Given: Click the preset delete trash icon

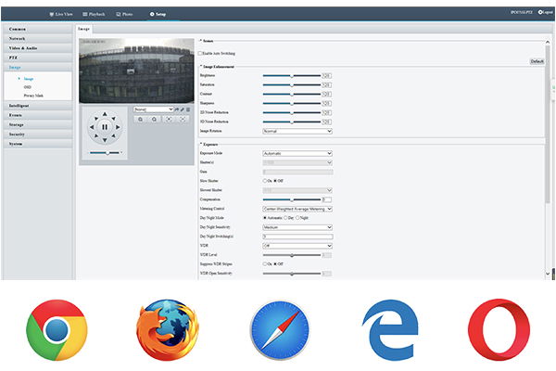Looking at the screenshot, I should pyautogui.click(x=188, y=109).
